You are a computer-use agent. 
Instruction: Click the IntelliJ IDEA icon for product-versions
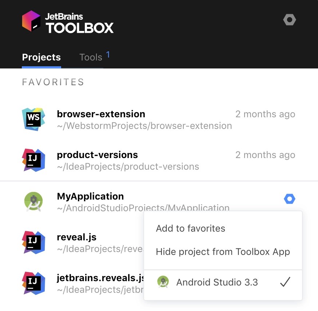33,160
